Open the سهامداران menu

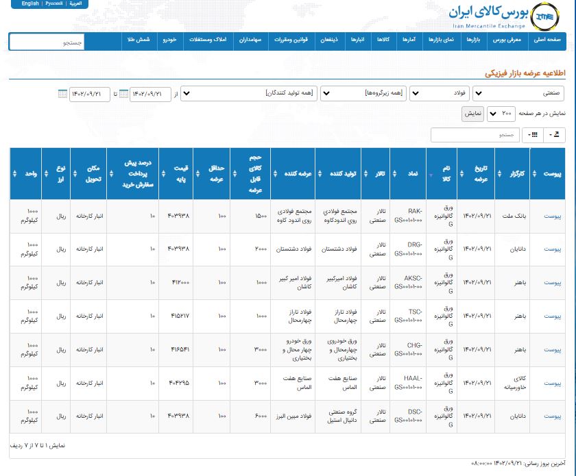[x=250, y=40]
